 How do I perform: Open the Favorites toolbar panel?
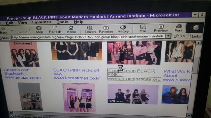click(x=106, y=29)
